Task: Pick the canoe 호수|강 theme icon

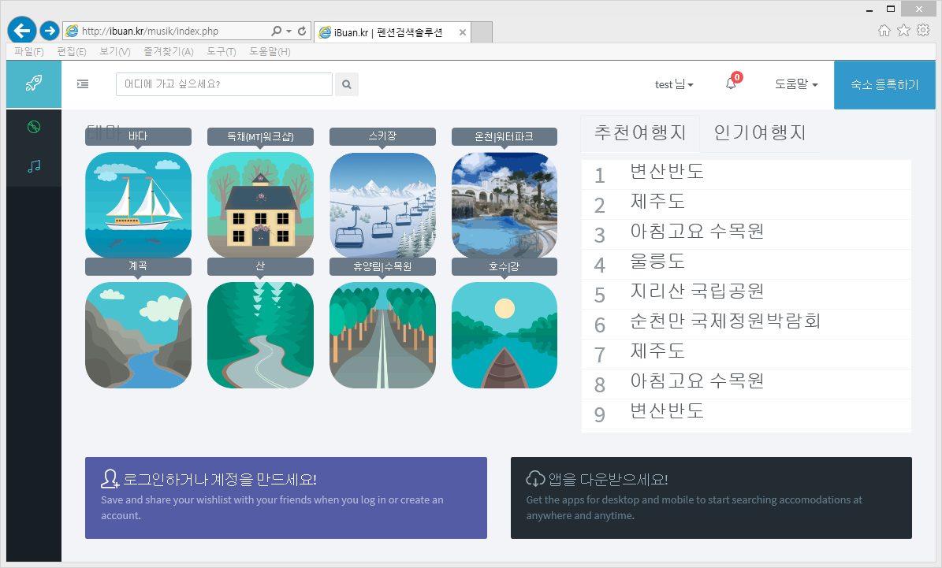Action: click(505, 335)
